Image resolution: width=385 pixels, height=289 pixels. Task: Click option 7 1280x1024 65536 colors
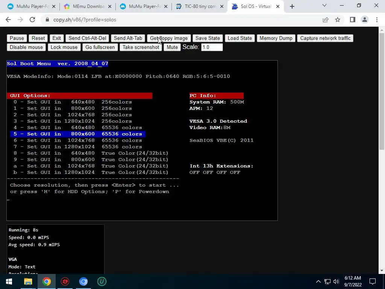pos(77,147)
